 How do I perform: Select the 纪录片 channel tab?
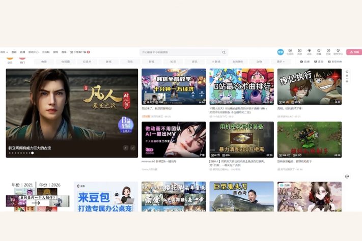[87, 62]
